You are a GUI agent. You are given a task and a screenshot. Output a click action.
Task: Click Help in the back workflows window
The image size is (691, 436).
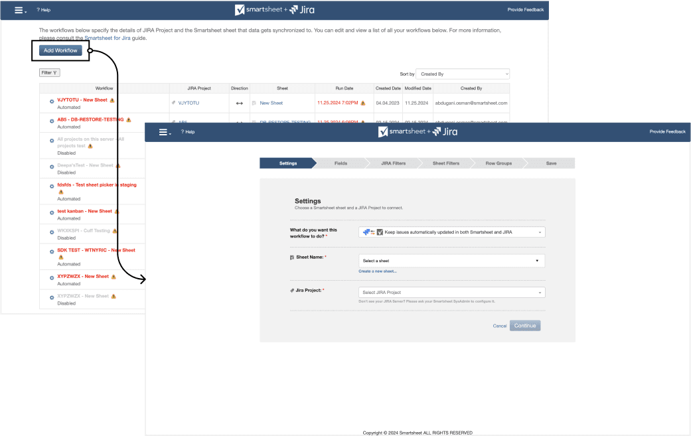tap(44, 10)
